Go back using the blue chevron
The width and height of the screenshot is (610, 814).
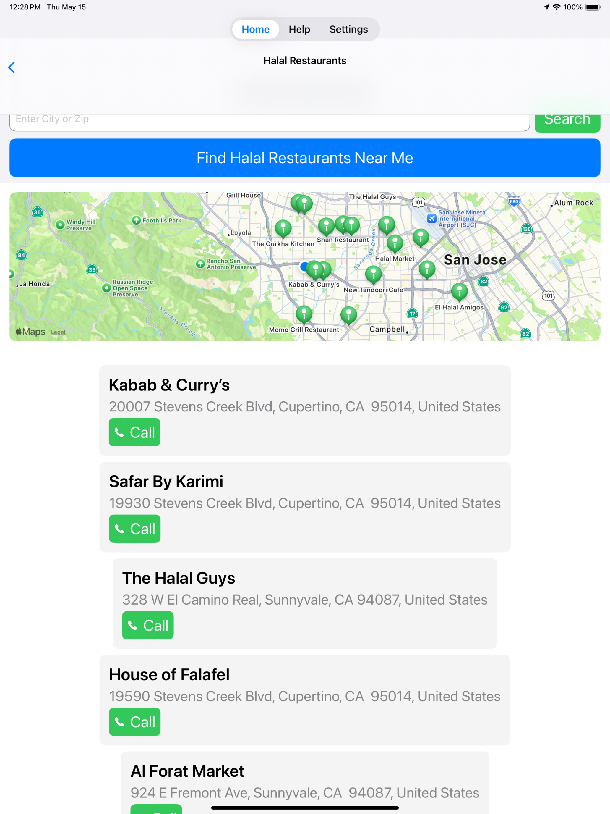pyautogui.click(x=12, y=68)
